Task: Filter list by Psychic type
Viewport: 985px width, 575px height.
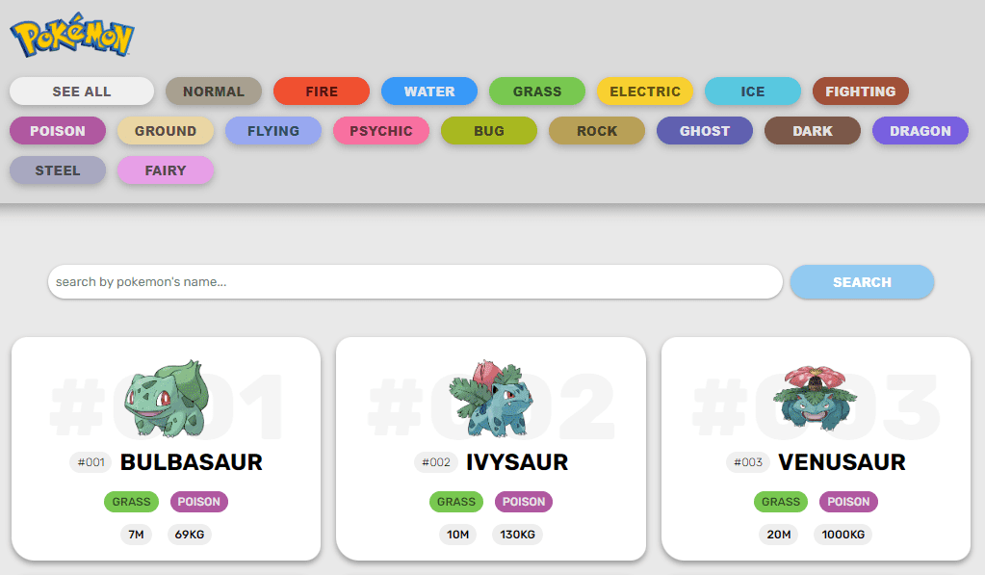Action: pyautogui.click(x=381, y=131)
